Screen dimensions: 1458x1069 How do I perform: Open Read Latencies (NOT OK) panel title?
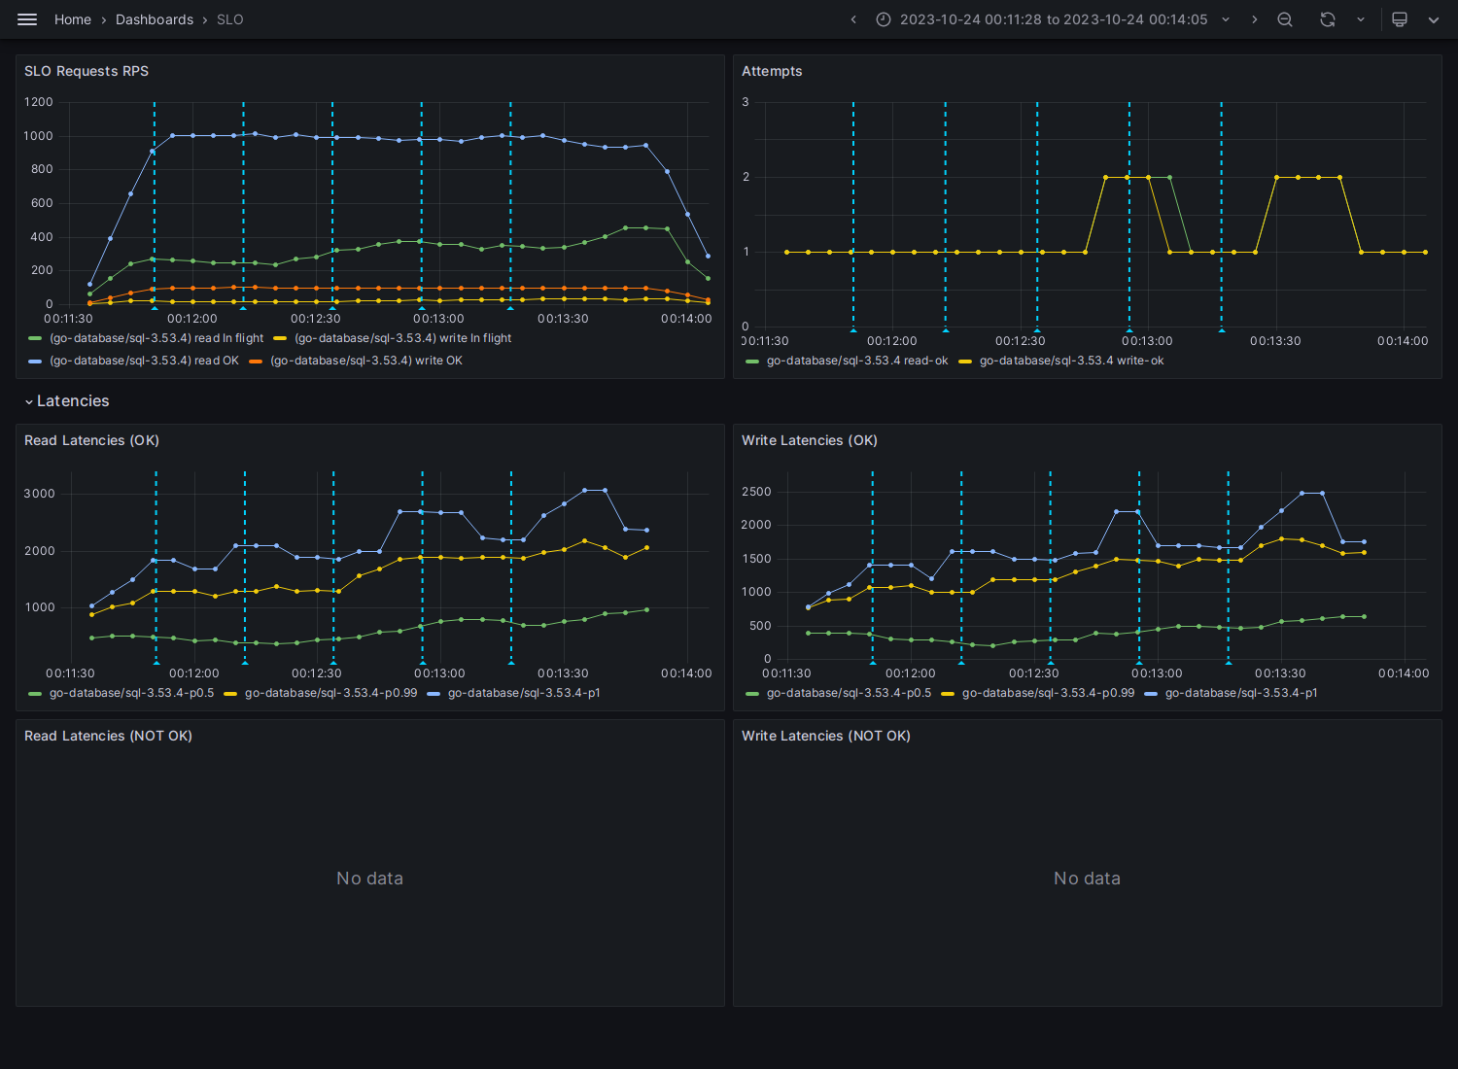[108, 736]
